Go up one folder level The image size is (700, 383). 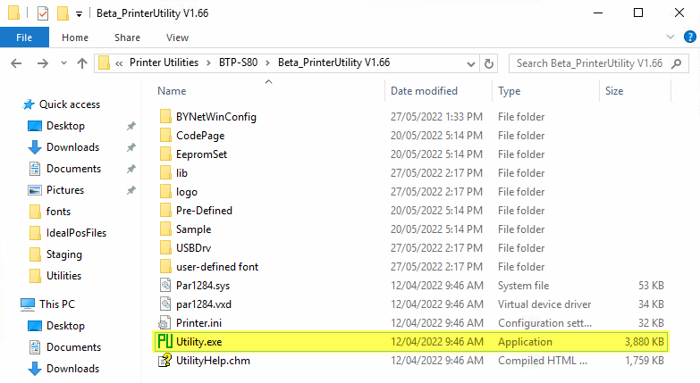coord(82,63)
